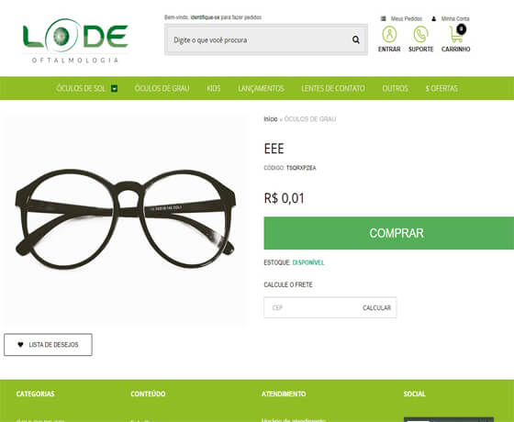Go to the Lançamentos category
Viewport: 514px width, 422px height.
click(x=261, y=88)
